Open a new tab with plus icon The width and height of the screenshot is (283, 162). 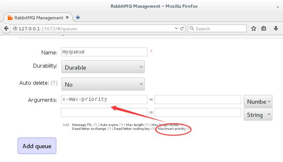pyautogui.click(x=78, y=17)
